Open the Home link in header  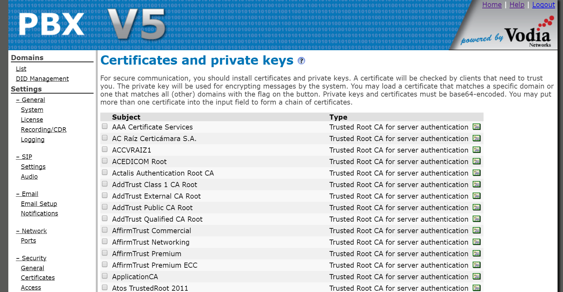point(492,5)
